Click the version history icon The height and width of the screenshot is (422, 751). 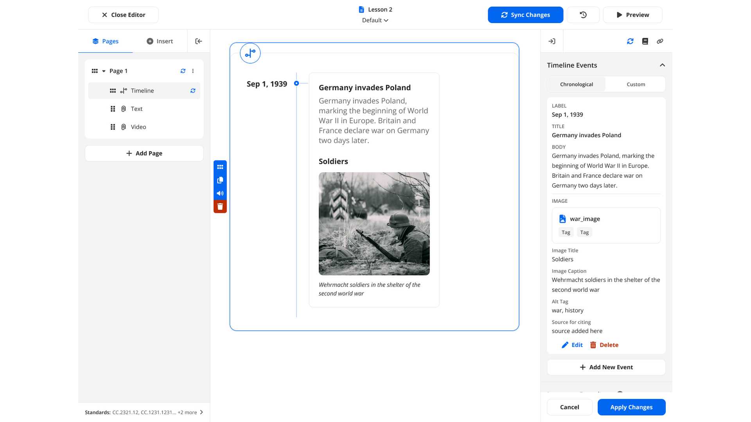click(x=583, y=15)
